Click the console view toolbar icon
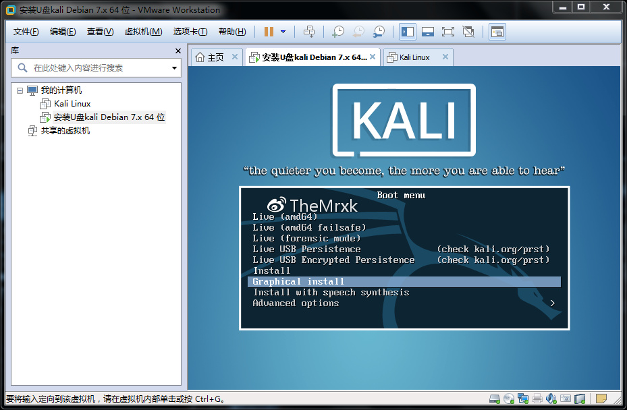 coord(497,32)
